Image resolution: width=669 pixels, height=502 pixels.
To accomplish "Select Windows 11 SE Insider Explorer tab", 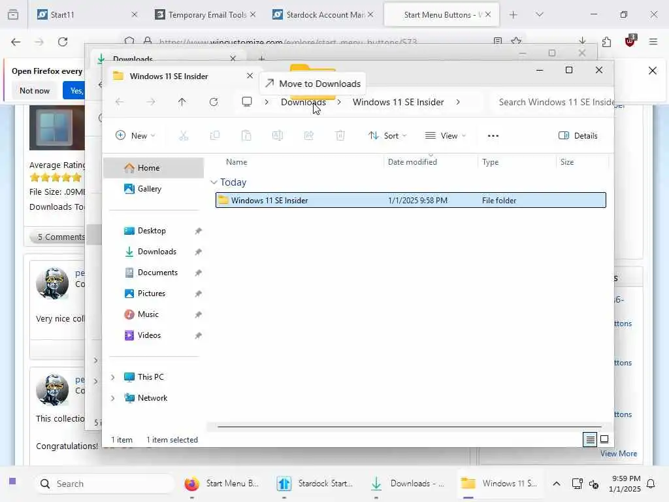I will pyautogui.click(x=182, y=76).
